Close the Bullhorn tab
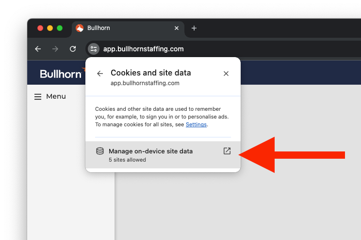361x240 pixels. coord(177,28)
